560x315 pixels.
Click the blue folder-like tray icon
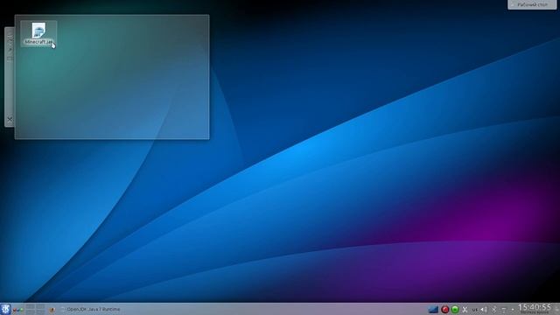click(x=433, y=310)
